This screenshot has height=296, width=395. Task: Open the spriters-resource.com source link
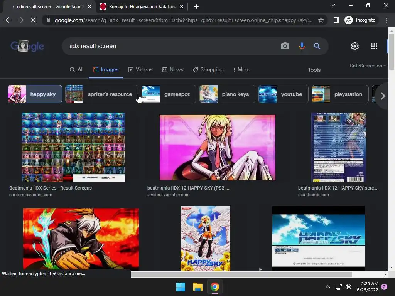pos(31,195)
